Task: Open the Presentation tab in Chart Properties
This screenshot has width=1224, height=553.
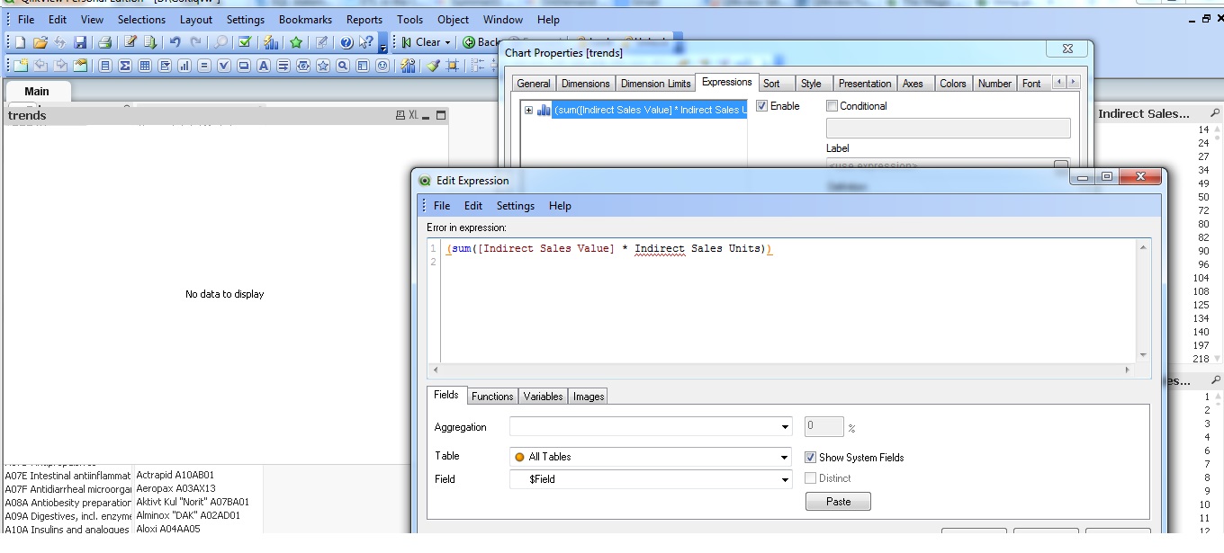Action: pos(865,83)
